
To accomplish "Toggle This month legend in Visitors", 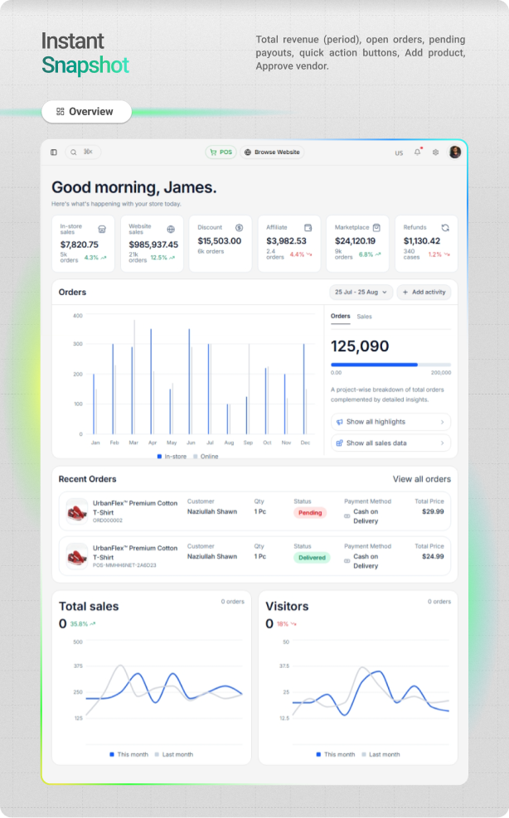I will [x=336, y=754].
